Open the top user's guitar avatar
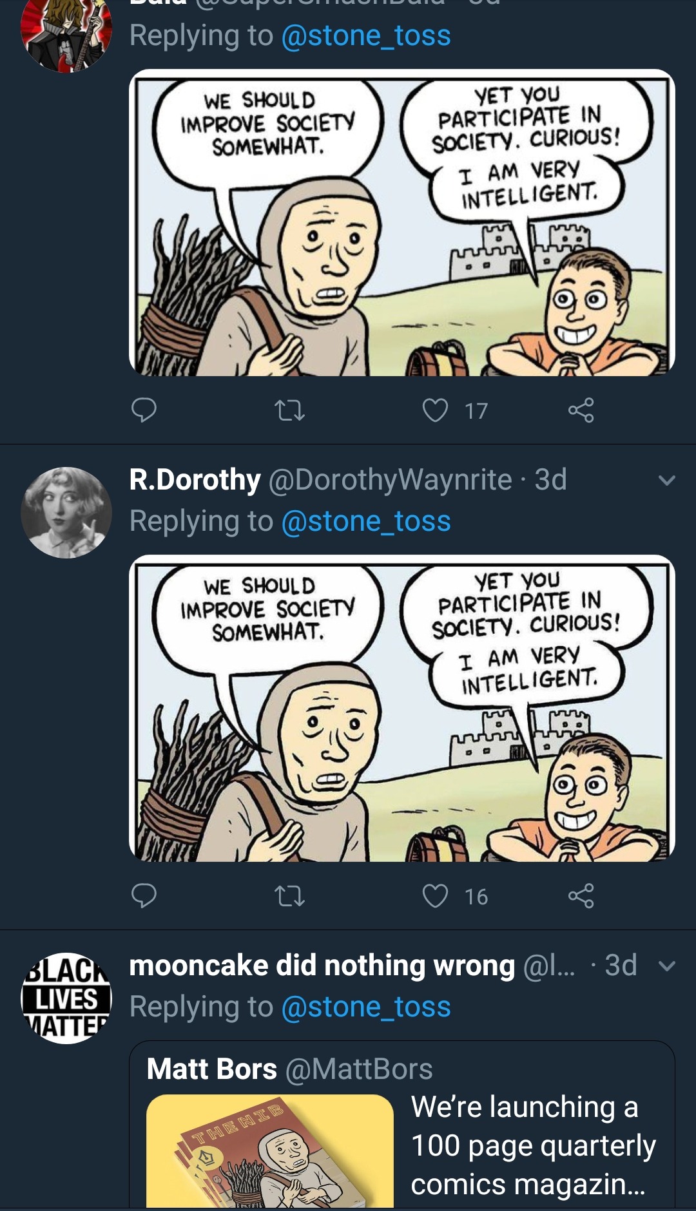 (66, 32)
